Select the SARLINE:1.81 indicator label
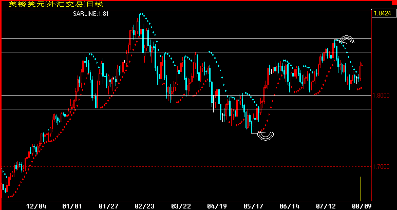The width and height of the screenshot is (397, 210). [x=90, y=14]
